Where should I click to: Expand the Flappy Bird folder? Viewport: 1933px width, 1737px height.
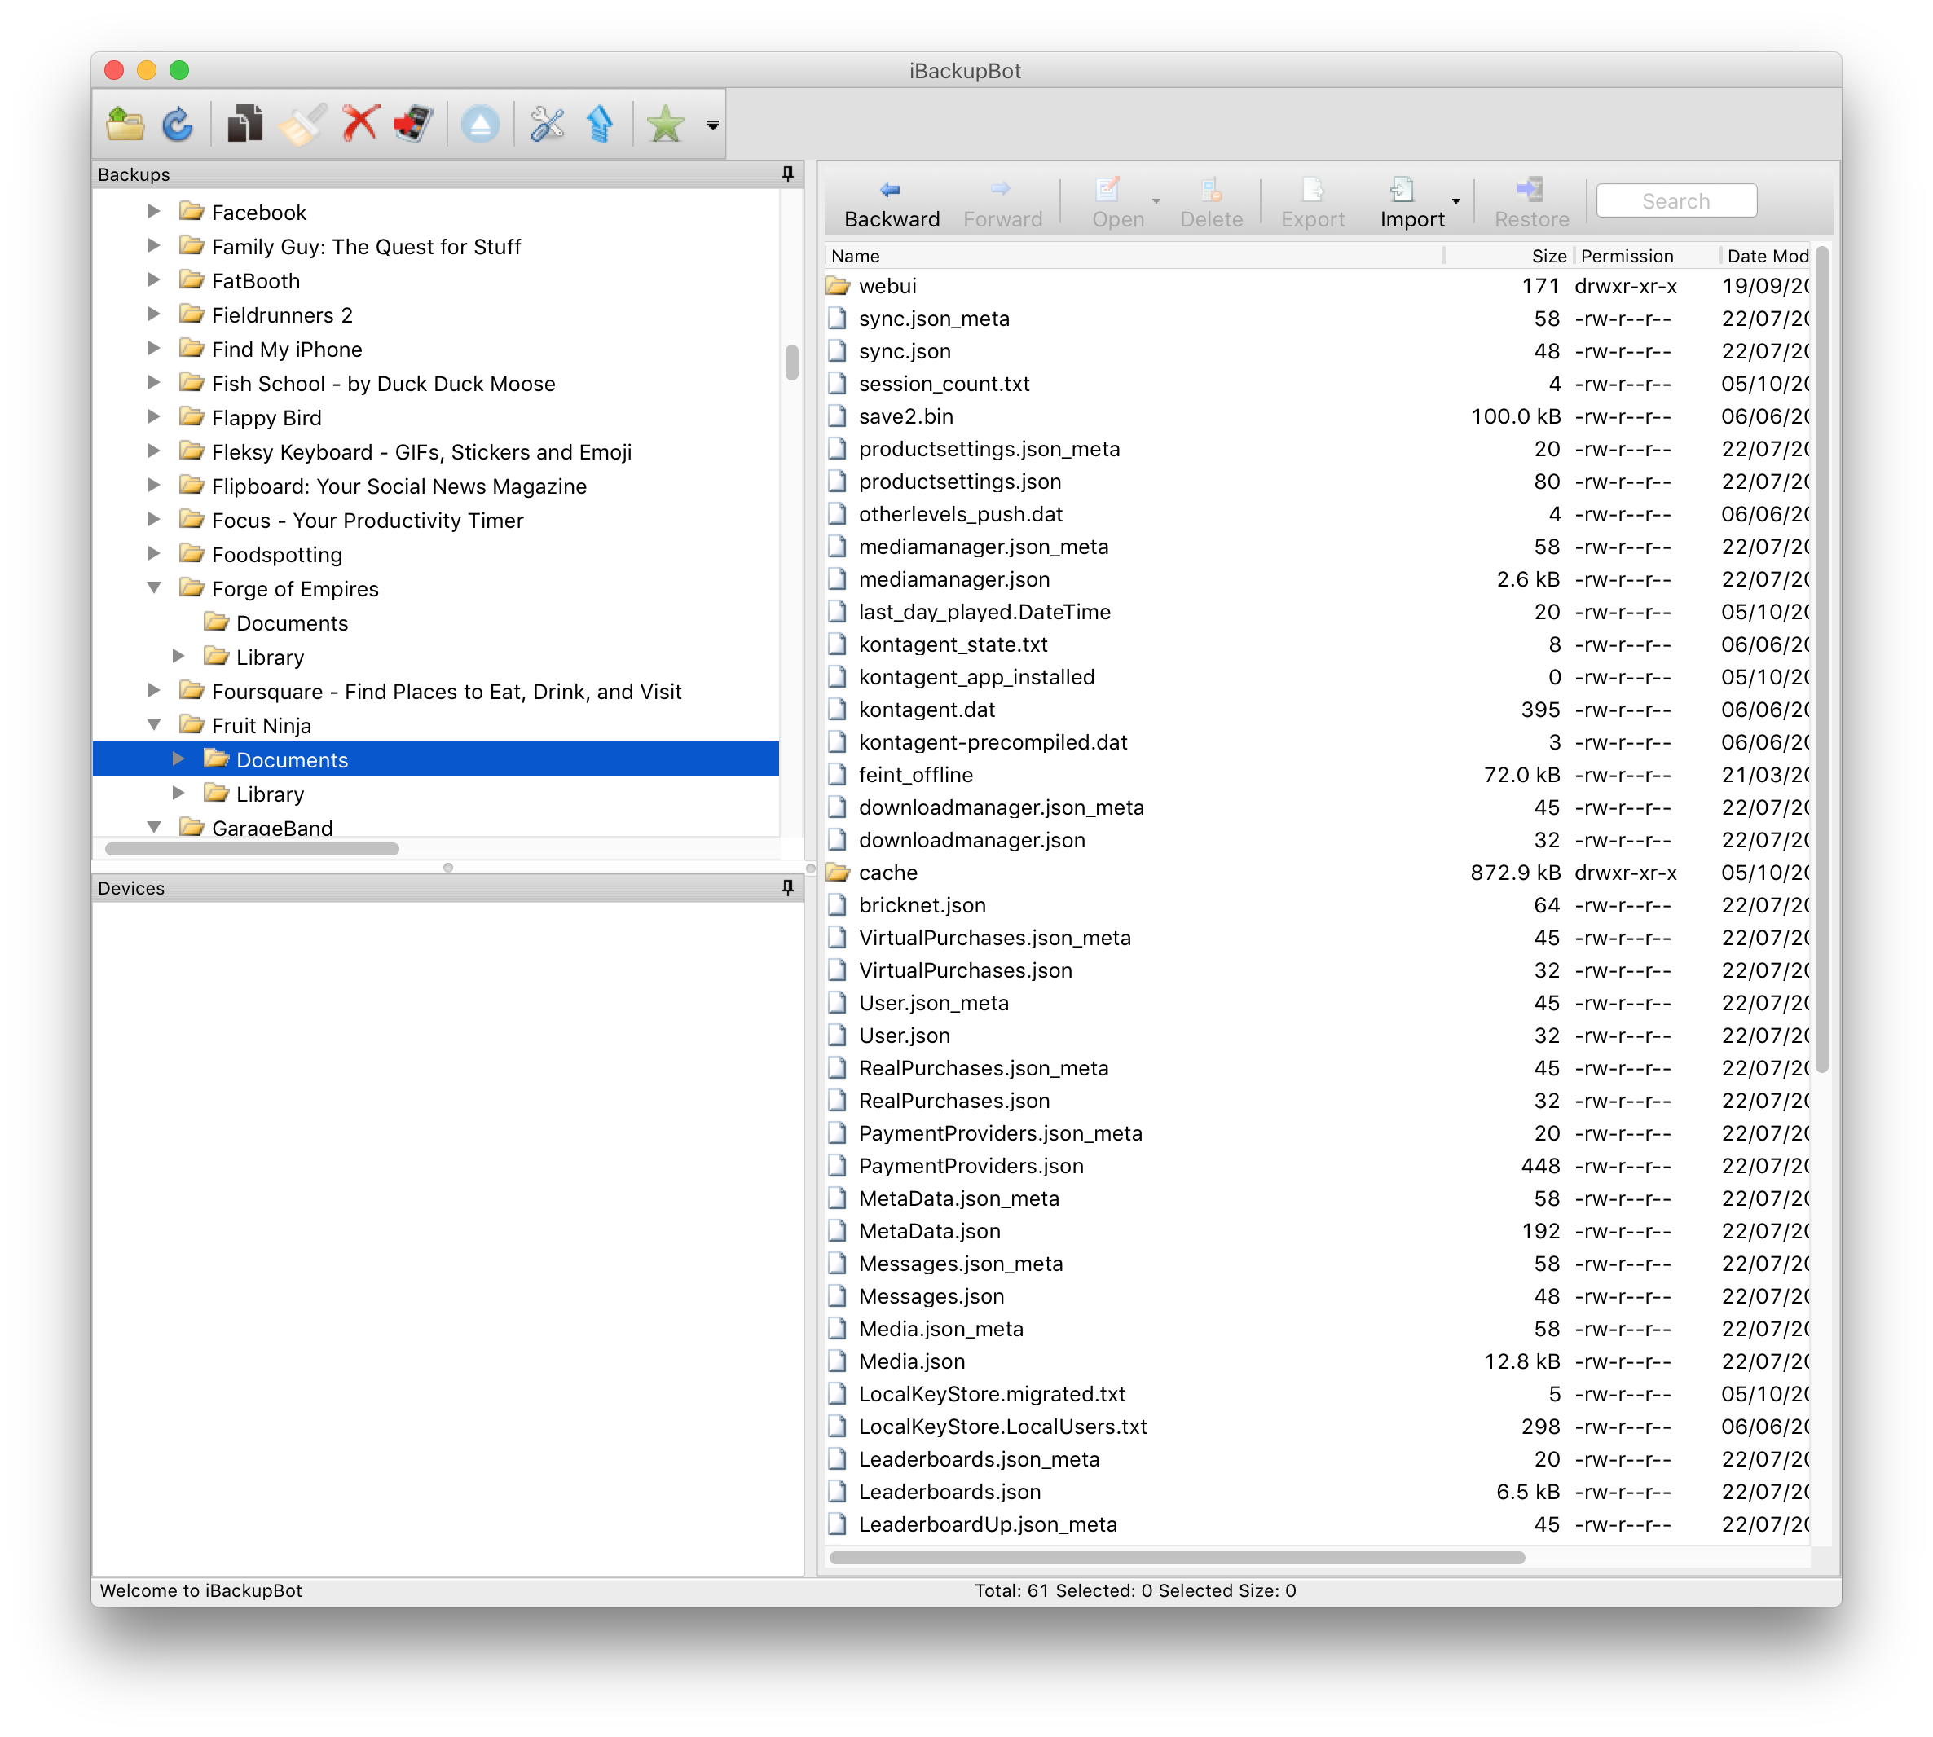[x=154, y=416]
